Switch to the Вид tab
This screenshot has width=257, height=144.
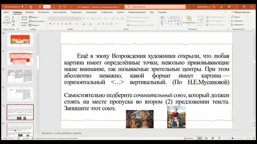(x=152, y=12)
